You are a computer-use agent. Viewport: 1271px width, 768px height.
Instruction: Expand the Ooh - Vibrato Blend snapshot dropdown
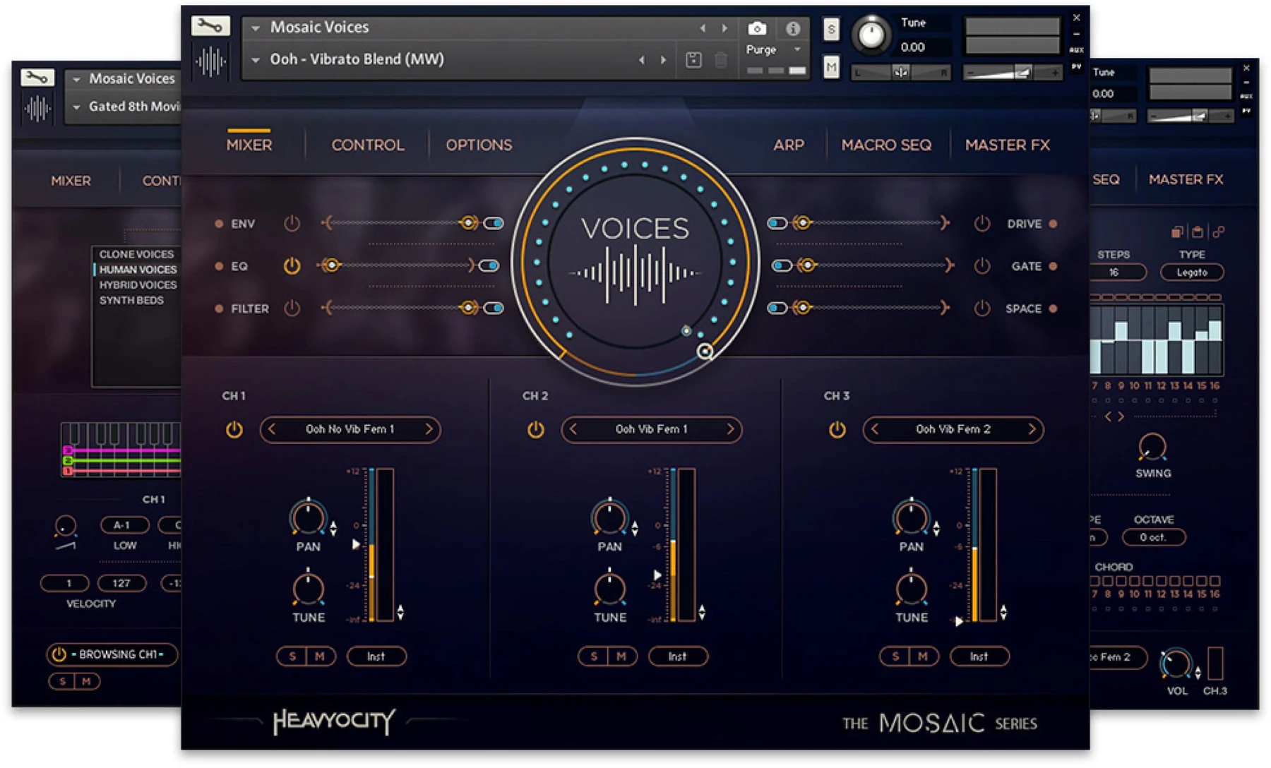(x=256, y=60)
